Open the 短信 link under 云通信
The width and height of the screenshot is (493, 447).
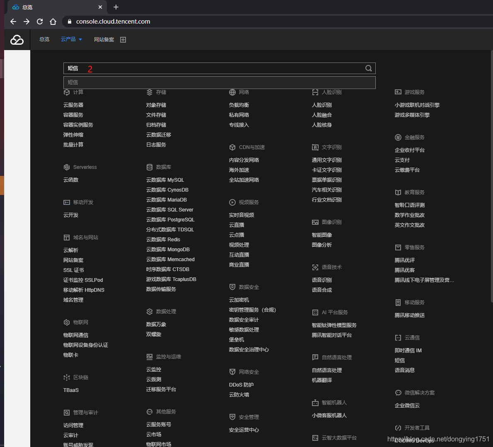tap(400, 360)
